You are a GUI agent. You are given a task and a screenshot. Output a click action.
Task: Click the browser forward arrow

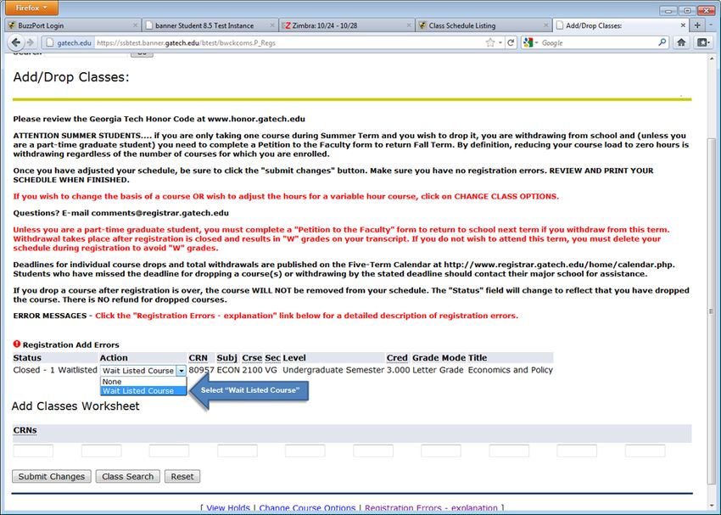coord(31,42)
